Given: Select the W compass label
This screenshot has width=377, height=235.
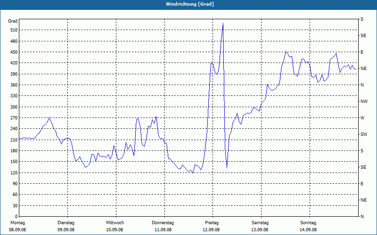Looking at the screenshot, I should tap(362, 118).
